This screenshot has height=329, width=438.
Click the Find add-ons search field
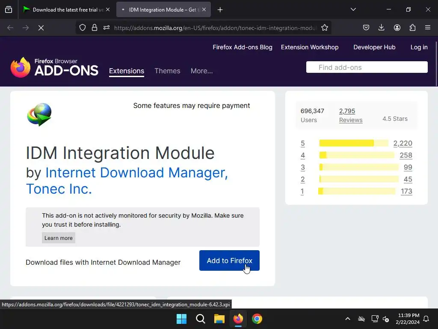click(x=367, y=67)
